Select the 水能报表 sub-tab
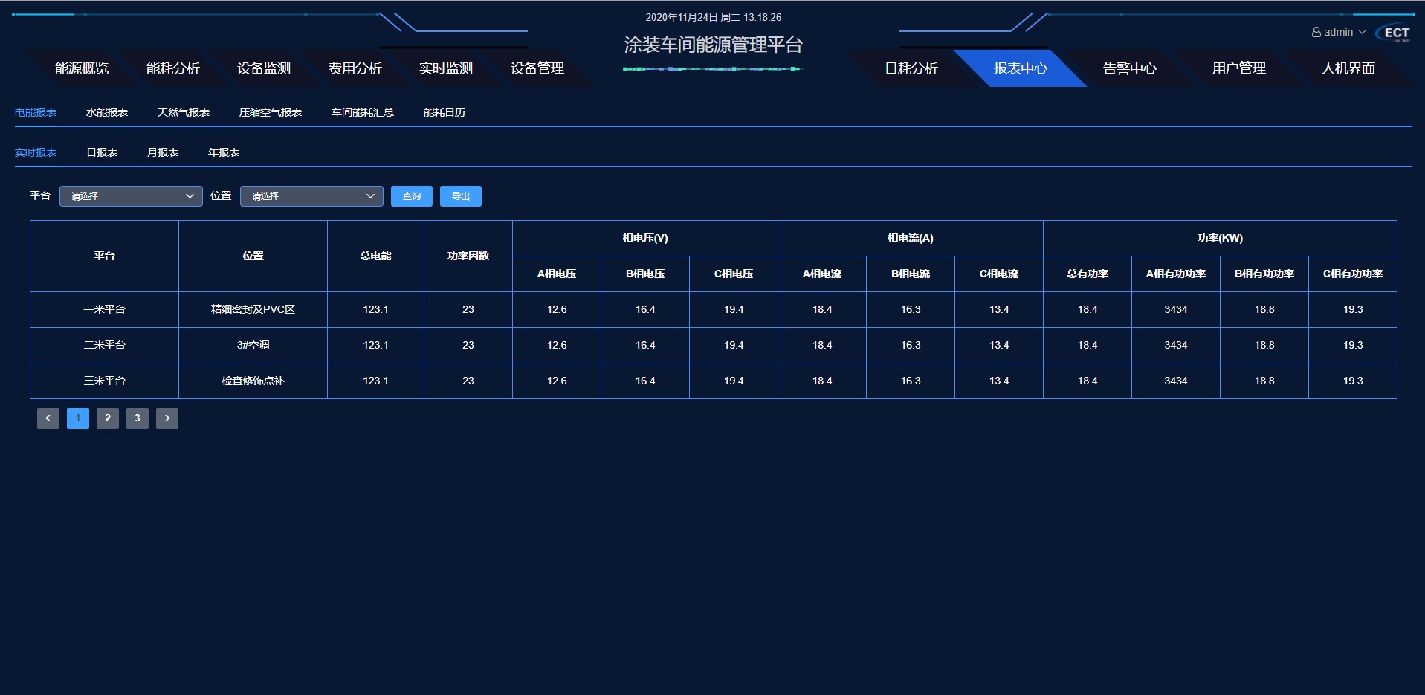This screenshot has width=1425, height=695. [x=107, y=112]
